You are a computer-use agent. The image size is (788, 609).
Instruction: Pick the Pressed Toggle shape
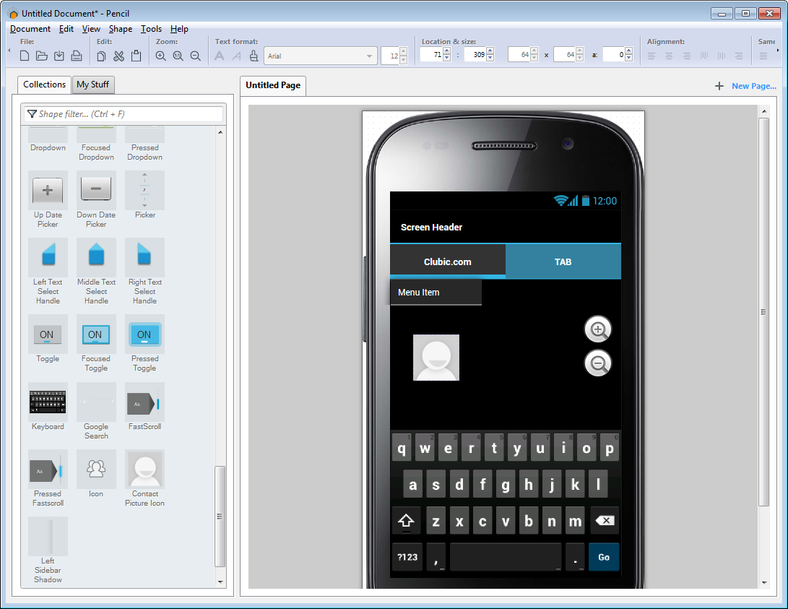[144, 334]
